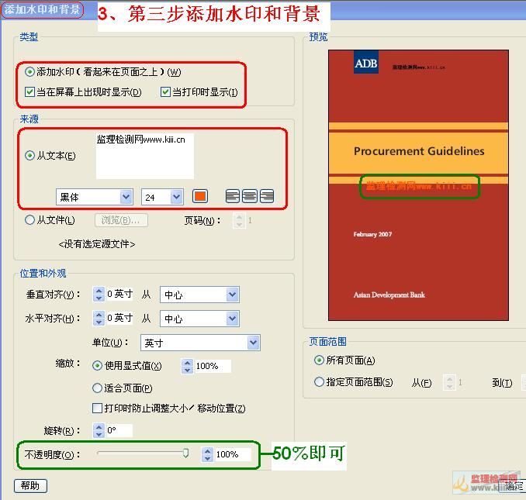Screen dimensions: 526x500
Task: Click the watermark text input box
Action: point(144,156)
